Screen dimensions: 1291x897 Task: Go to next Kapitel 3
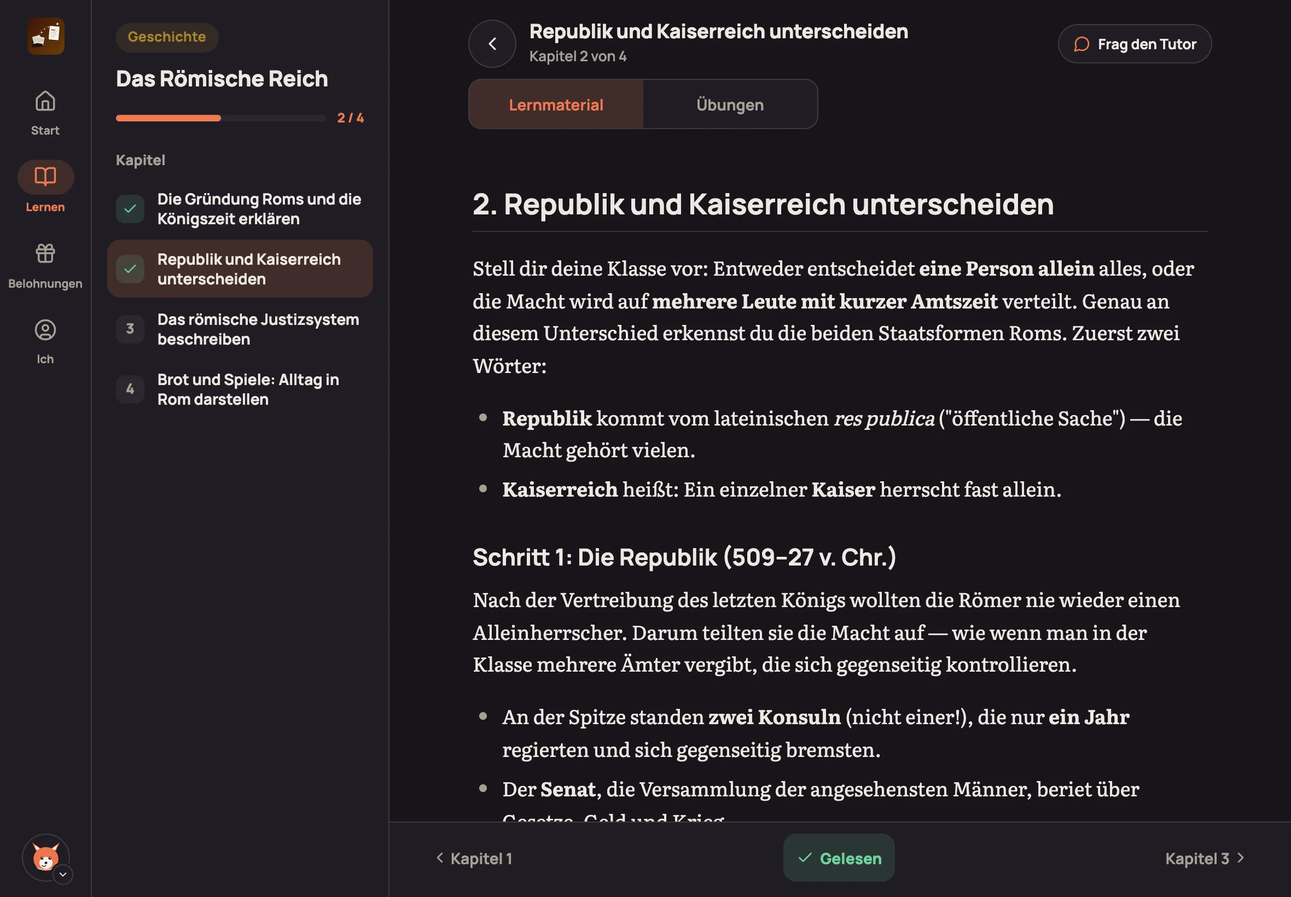(x=1205, y=858)
